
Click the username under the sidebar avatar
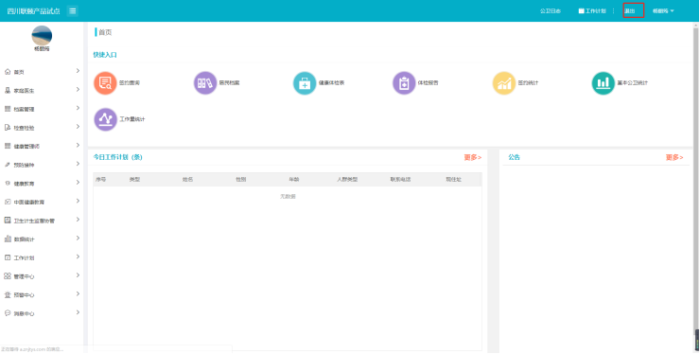pos(42,48)
